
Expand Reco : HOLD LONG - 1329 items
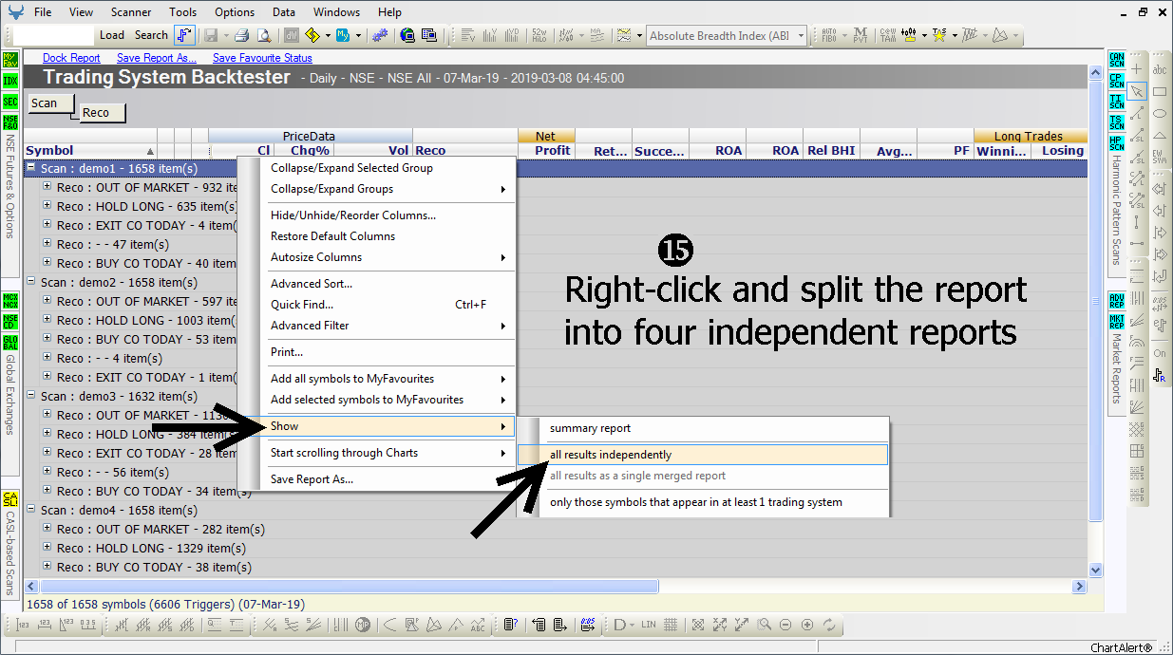pyautogui.click(x=47, y=548)
